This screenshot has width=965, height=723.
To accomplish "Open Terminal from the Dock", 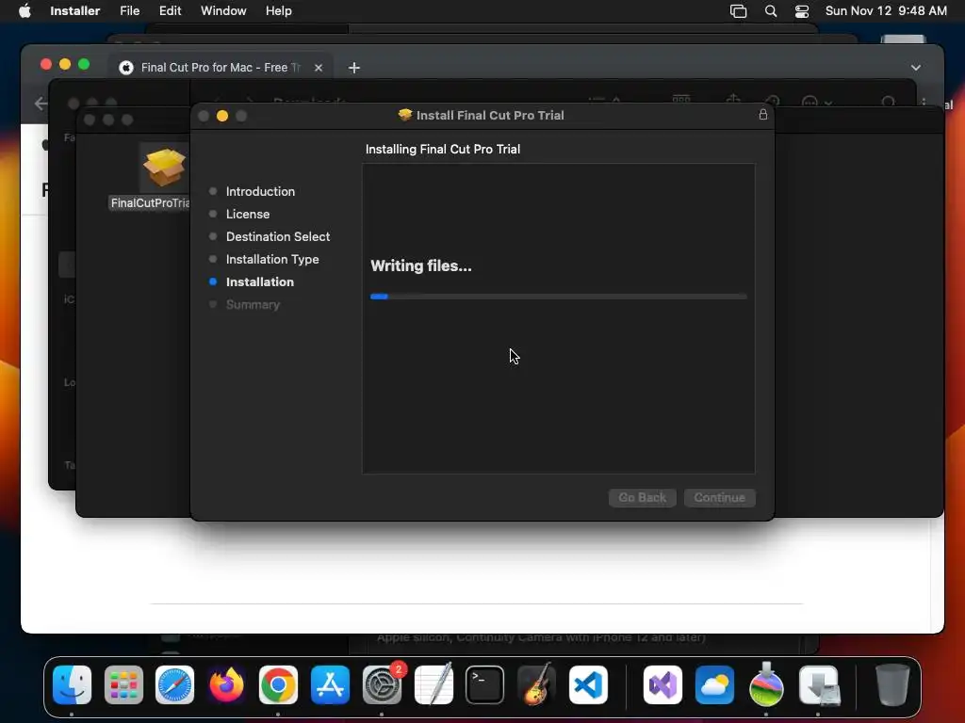I will click(x=485, y=684).
